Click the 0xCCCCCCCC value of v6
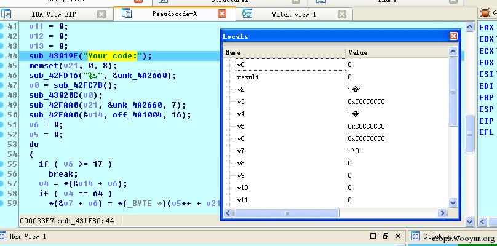 366,138
